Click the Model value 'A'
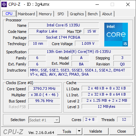The image size is (136, 136). point(80,58)
